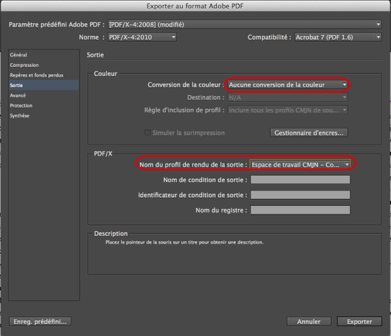
Task: Click Enreg. prédéfini button
Action: click(40, 321)
